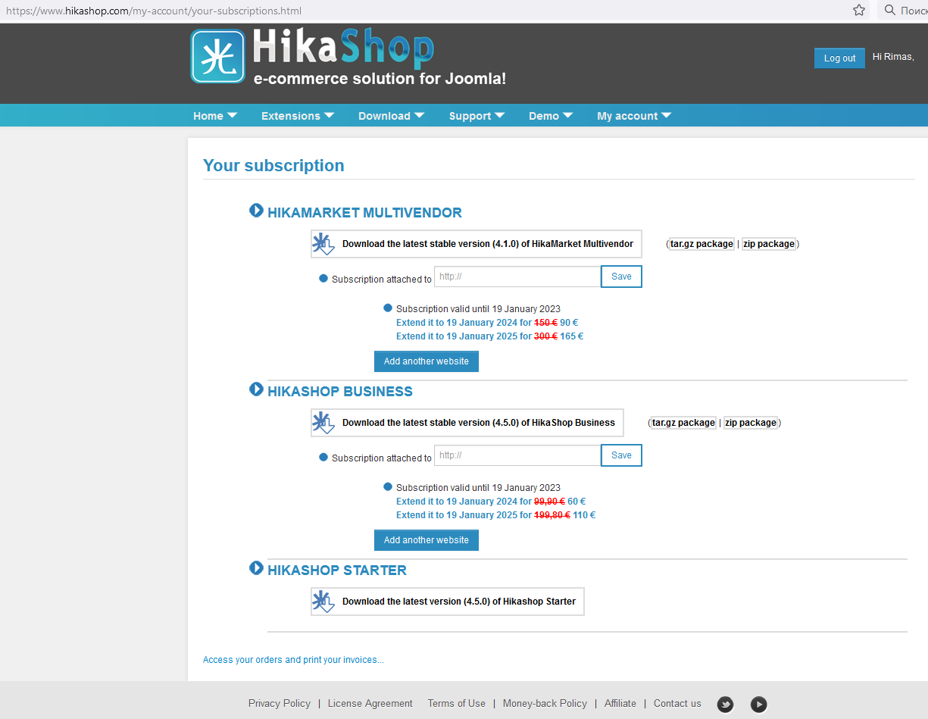Log out of the account

[x=839, y=58]
